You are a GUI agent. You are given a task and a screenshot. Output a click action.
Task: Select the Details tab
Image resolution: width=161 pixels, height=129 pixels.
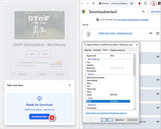point(105,50)
